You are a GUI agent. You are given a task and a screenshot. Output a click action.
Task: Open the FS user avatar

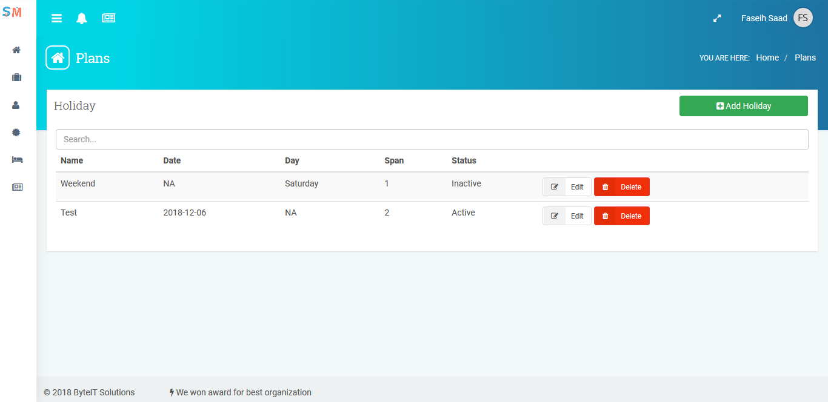tap(803, 18)
